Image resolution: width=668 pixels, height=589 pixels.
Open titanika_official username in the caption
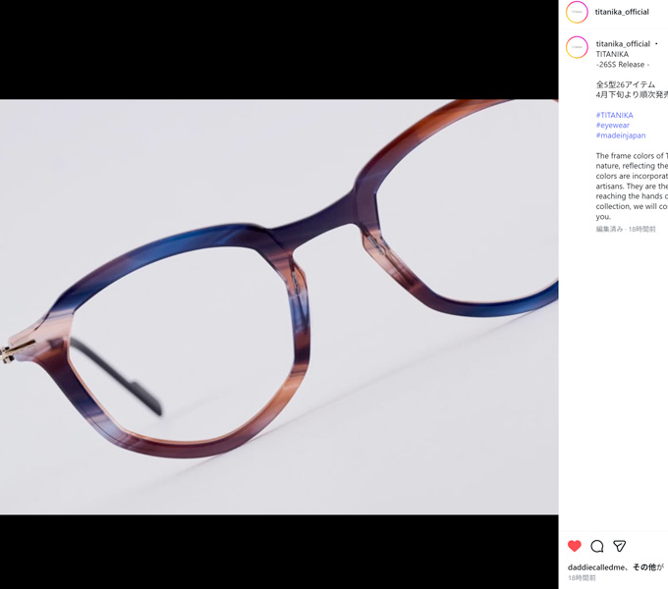pos(623,44)
